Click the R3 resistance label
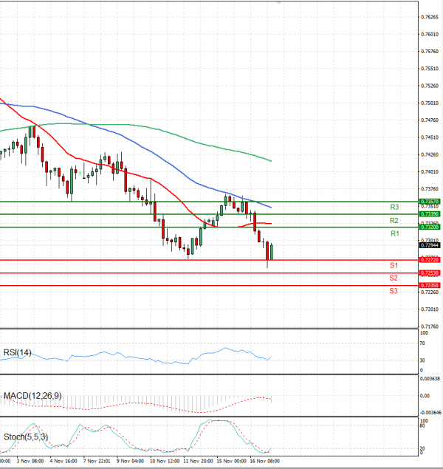 pos(394,207)
